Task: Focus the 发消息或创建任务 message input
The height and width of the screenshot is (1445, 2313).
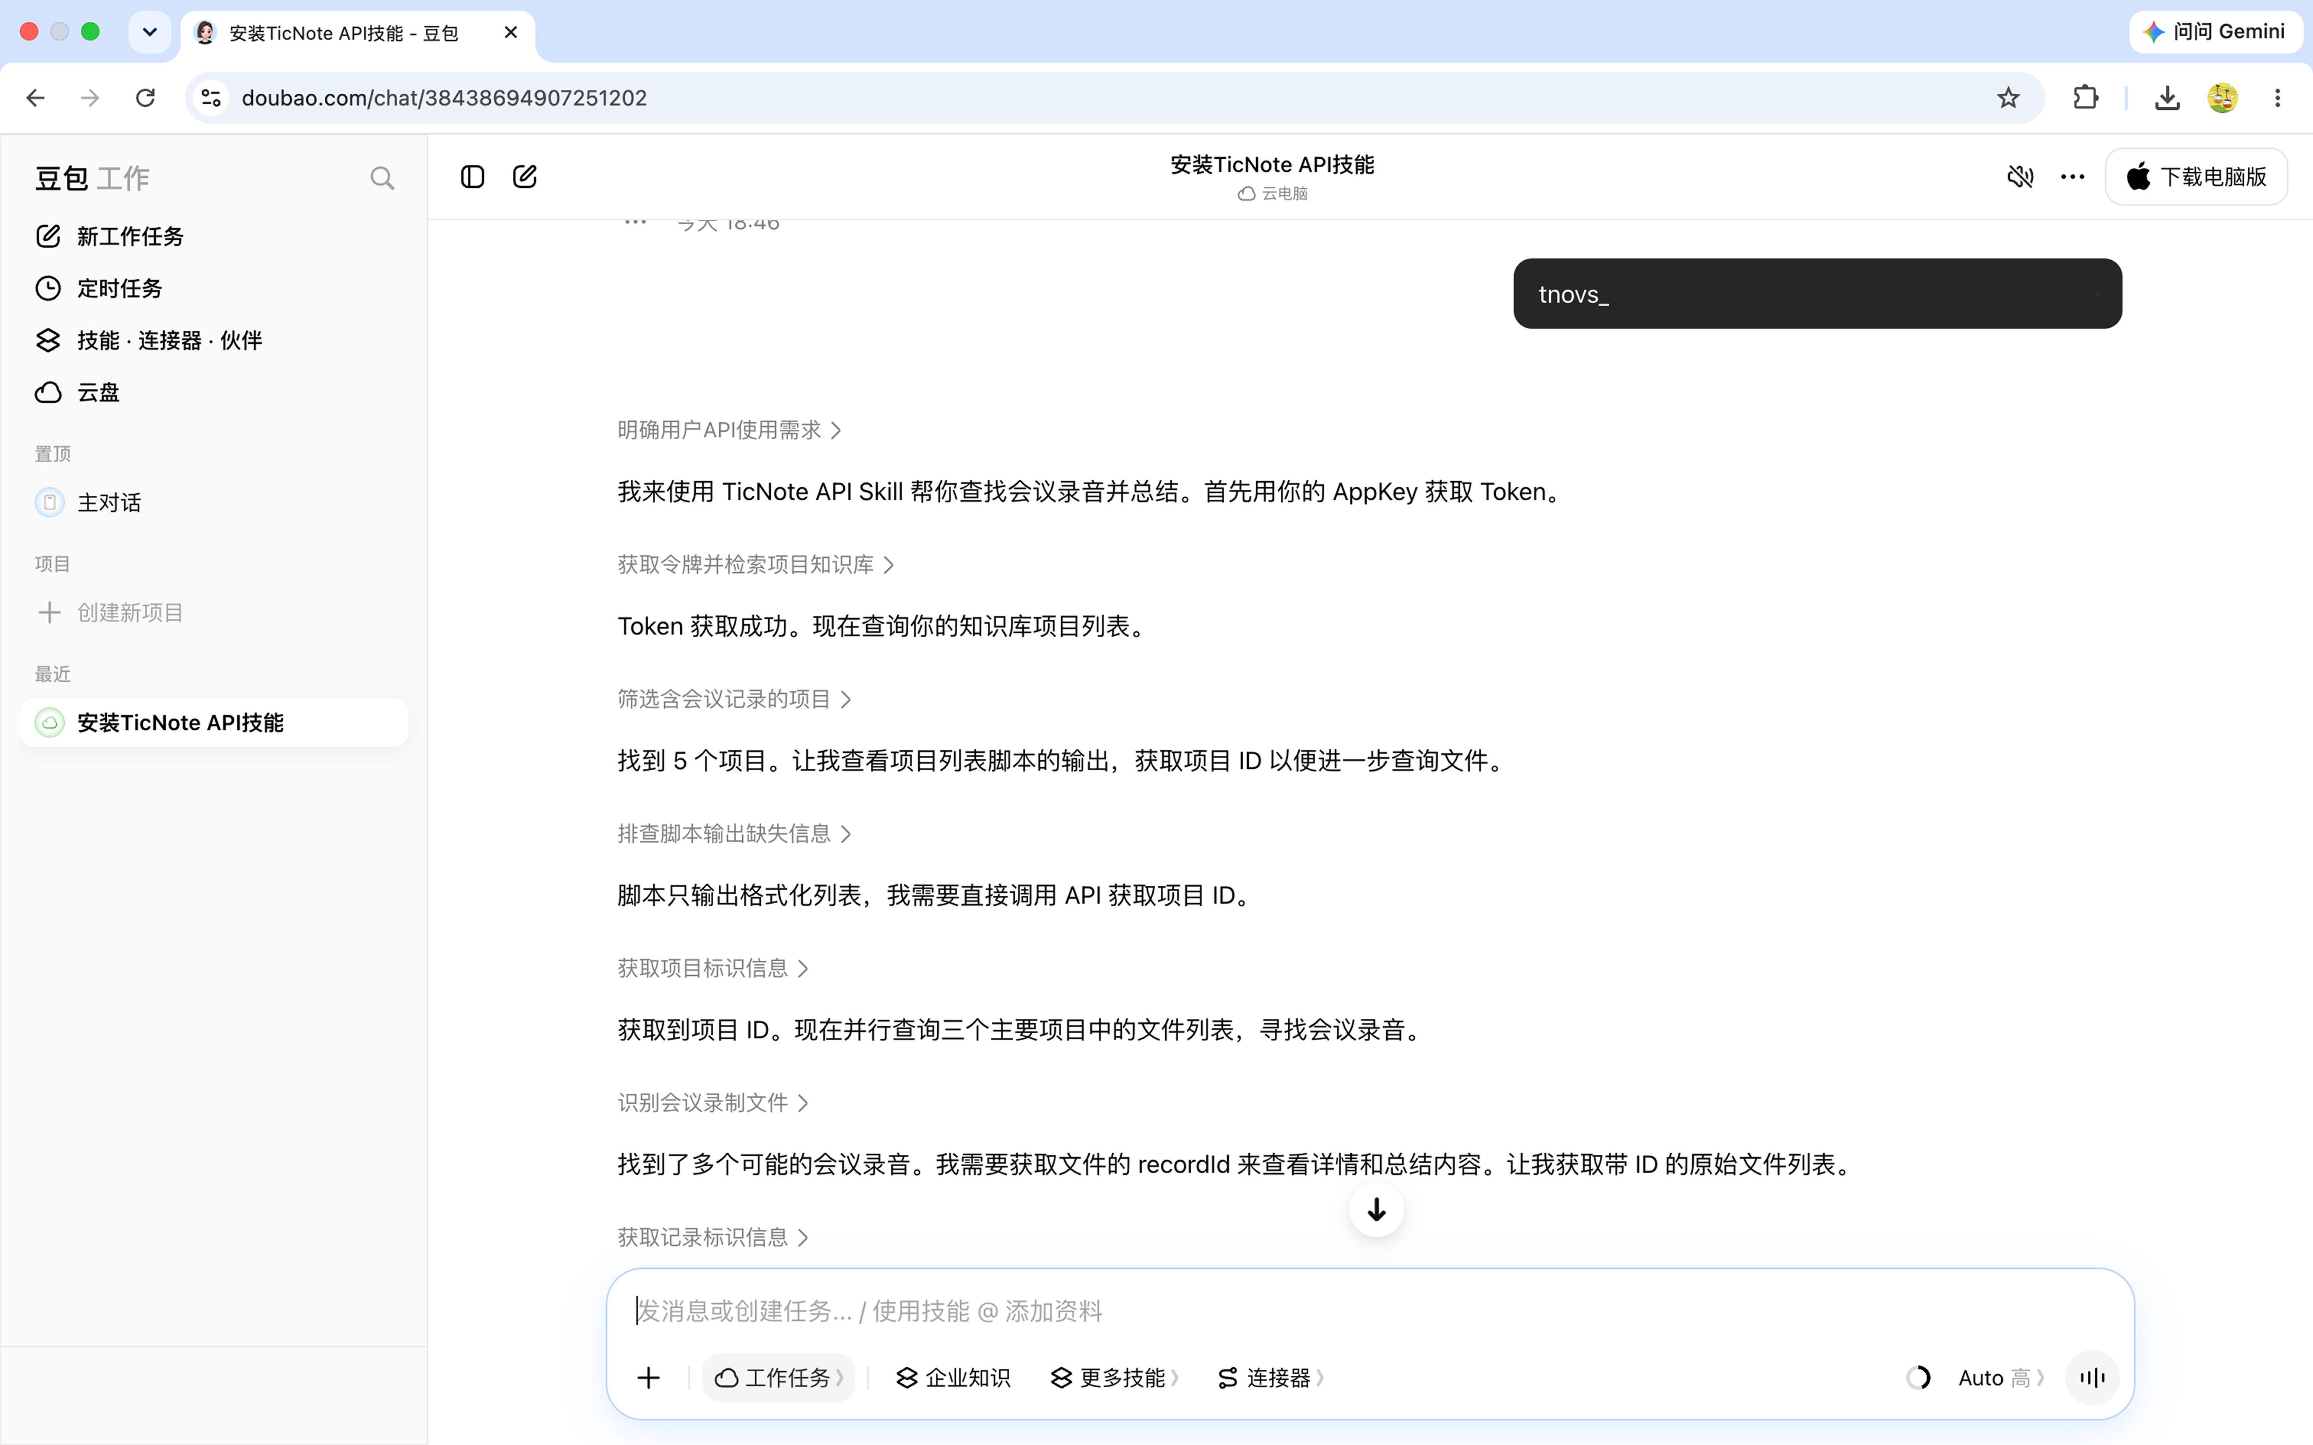Action: click(x=1369, y=1311)
